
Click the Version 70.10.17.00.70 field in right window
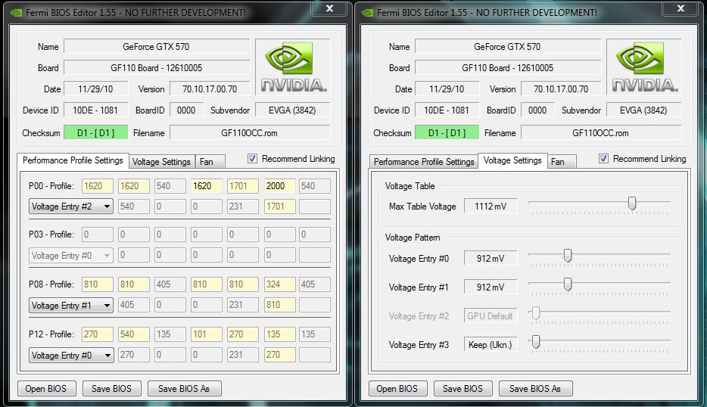point(561,89)
